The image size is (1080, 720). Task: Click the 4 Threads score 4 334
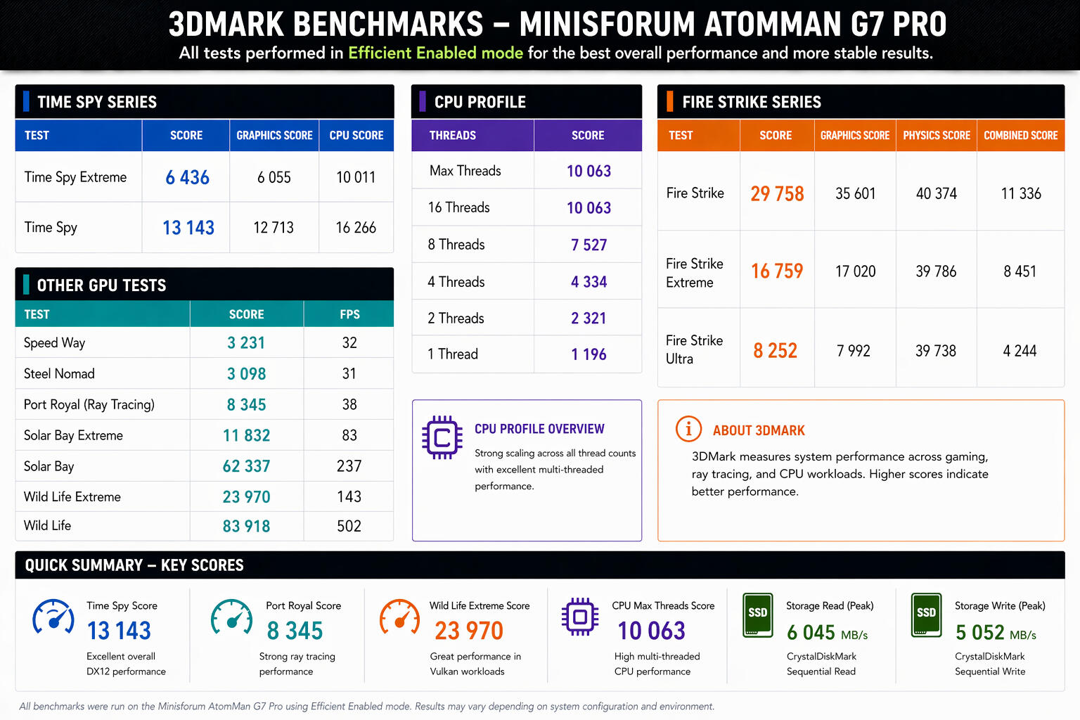pos(589,282)
